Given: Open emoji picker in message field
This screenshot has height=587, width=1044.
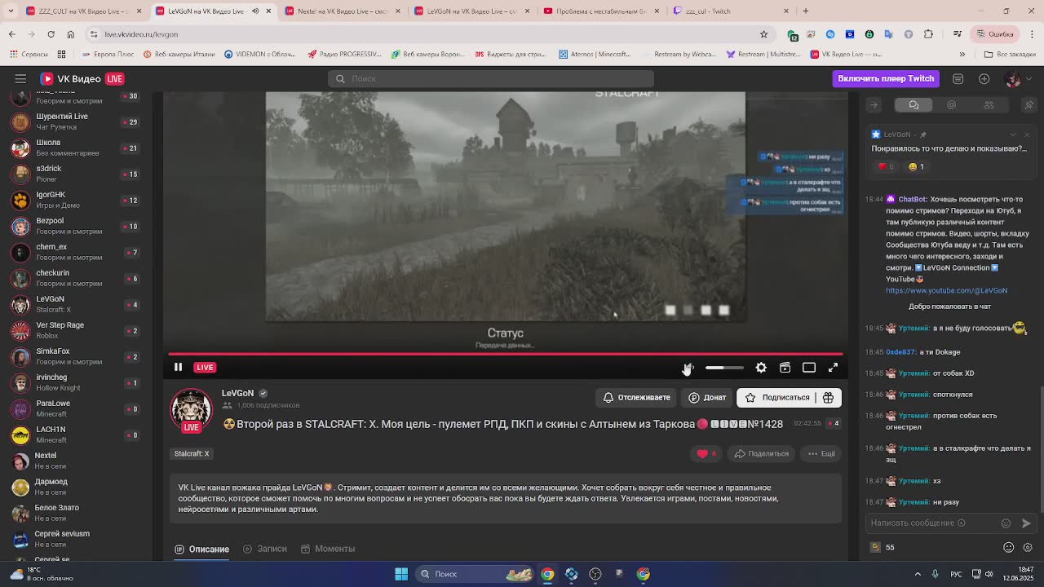Looking at the screenshot, I should tap(1006, 523).
